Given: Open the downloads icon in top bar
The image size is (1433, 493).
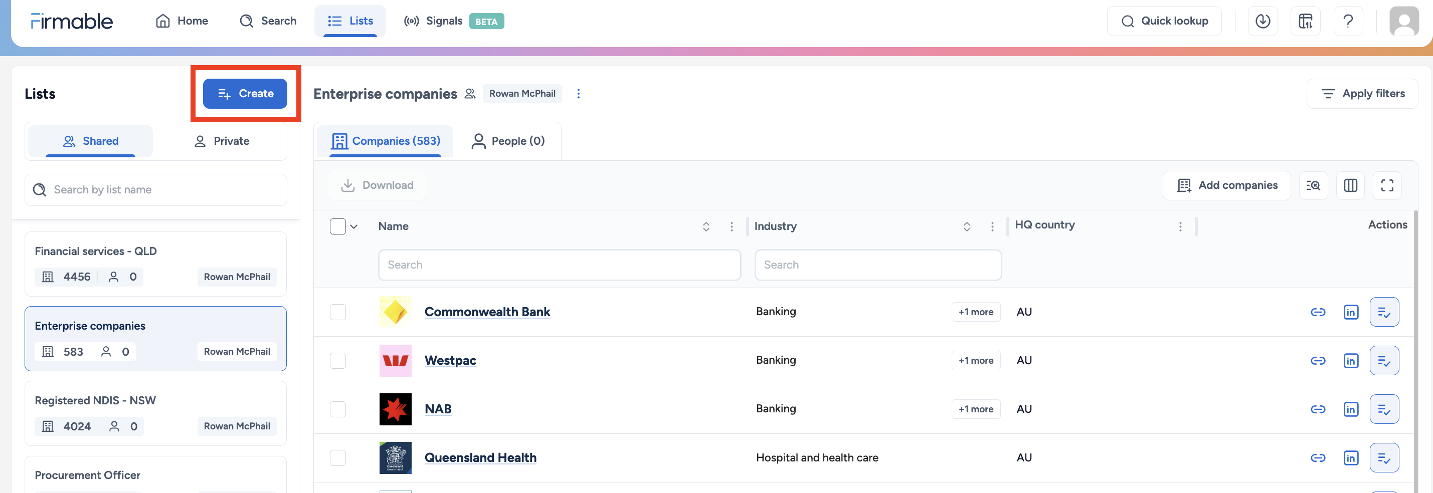Looking at the screenshot, I should (x=1262, y=21).
